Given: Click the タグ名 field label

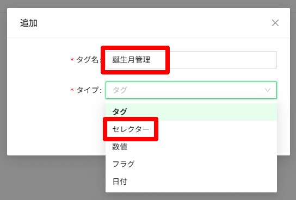Looking at the screenshot, I should (x=87, y=60).
